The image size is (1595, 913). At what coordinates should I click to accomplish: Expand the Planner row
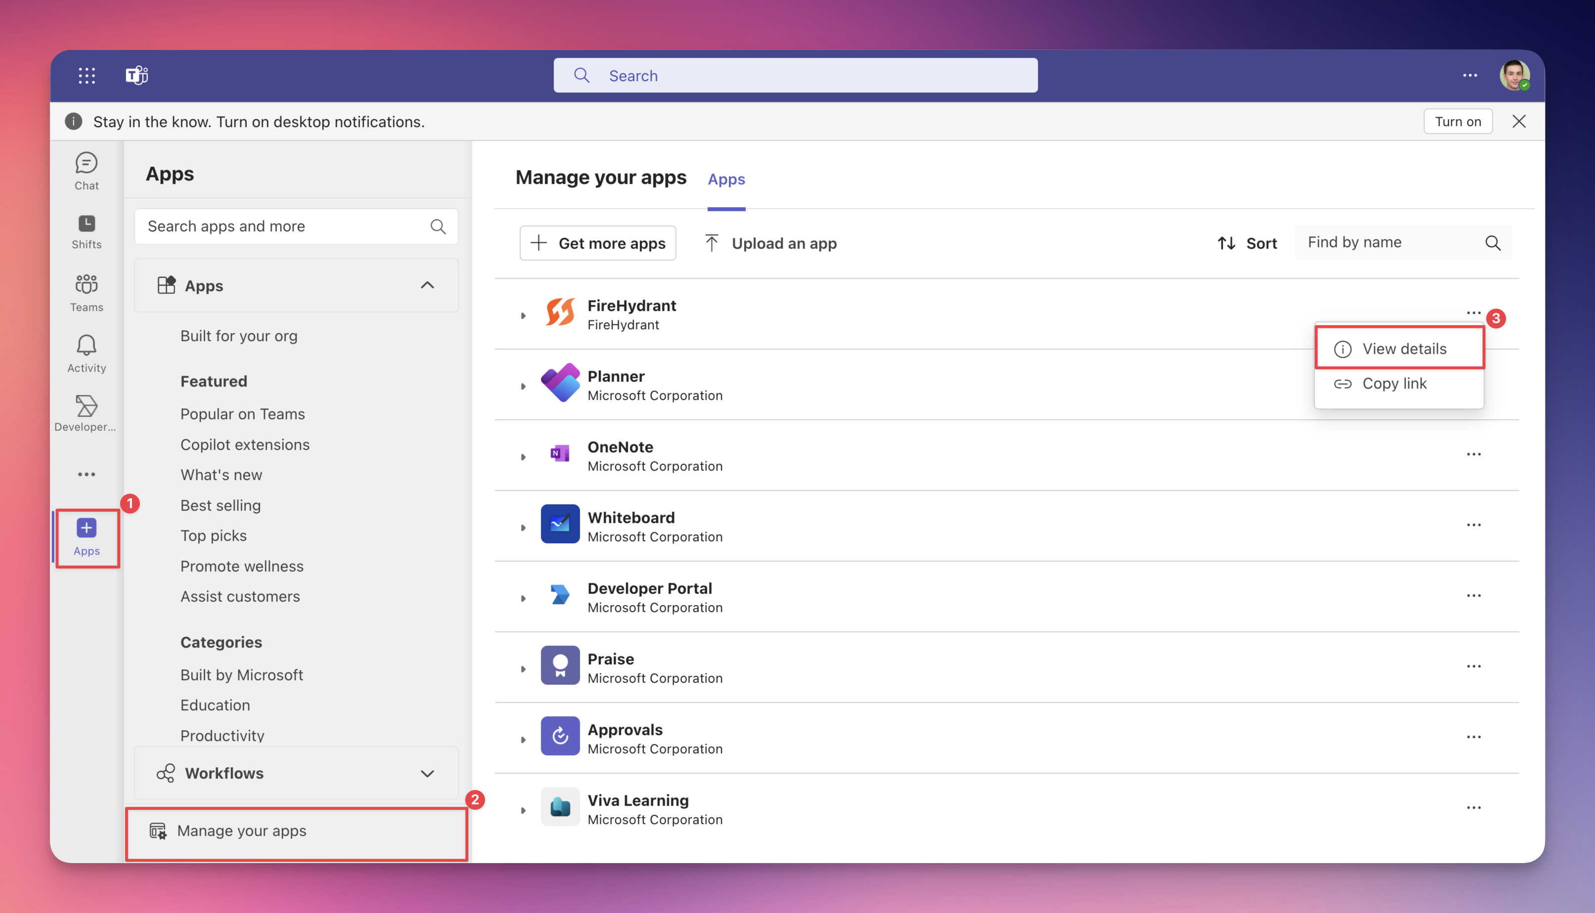click(522, 386)
